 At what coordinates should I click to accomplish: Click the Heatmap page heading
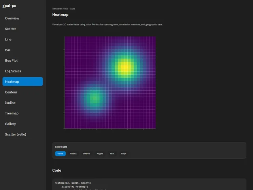click(60, 15)
